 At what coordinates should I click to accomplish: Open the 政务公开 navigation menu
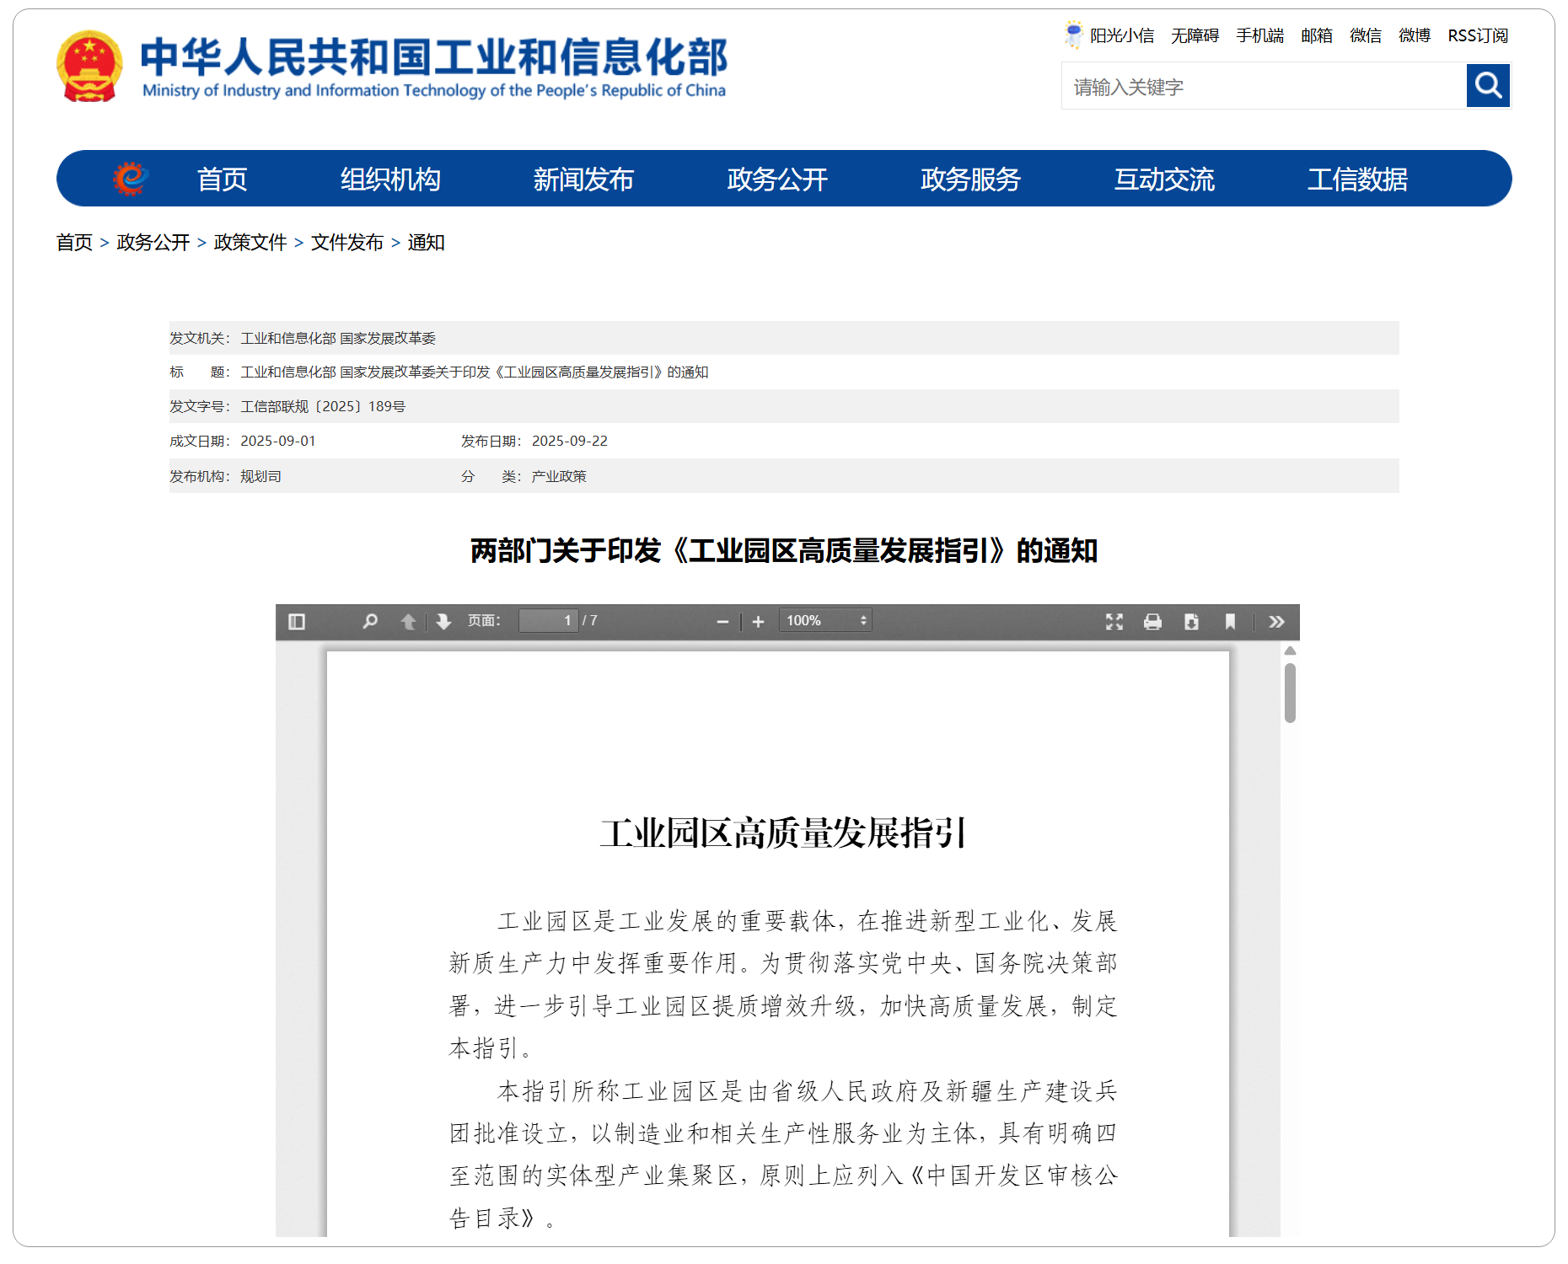[776, 179]
